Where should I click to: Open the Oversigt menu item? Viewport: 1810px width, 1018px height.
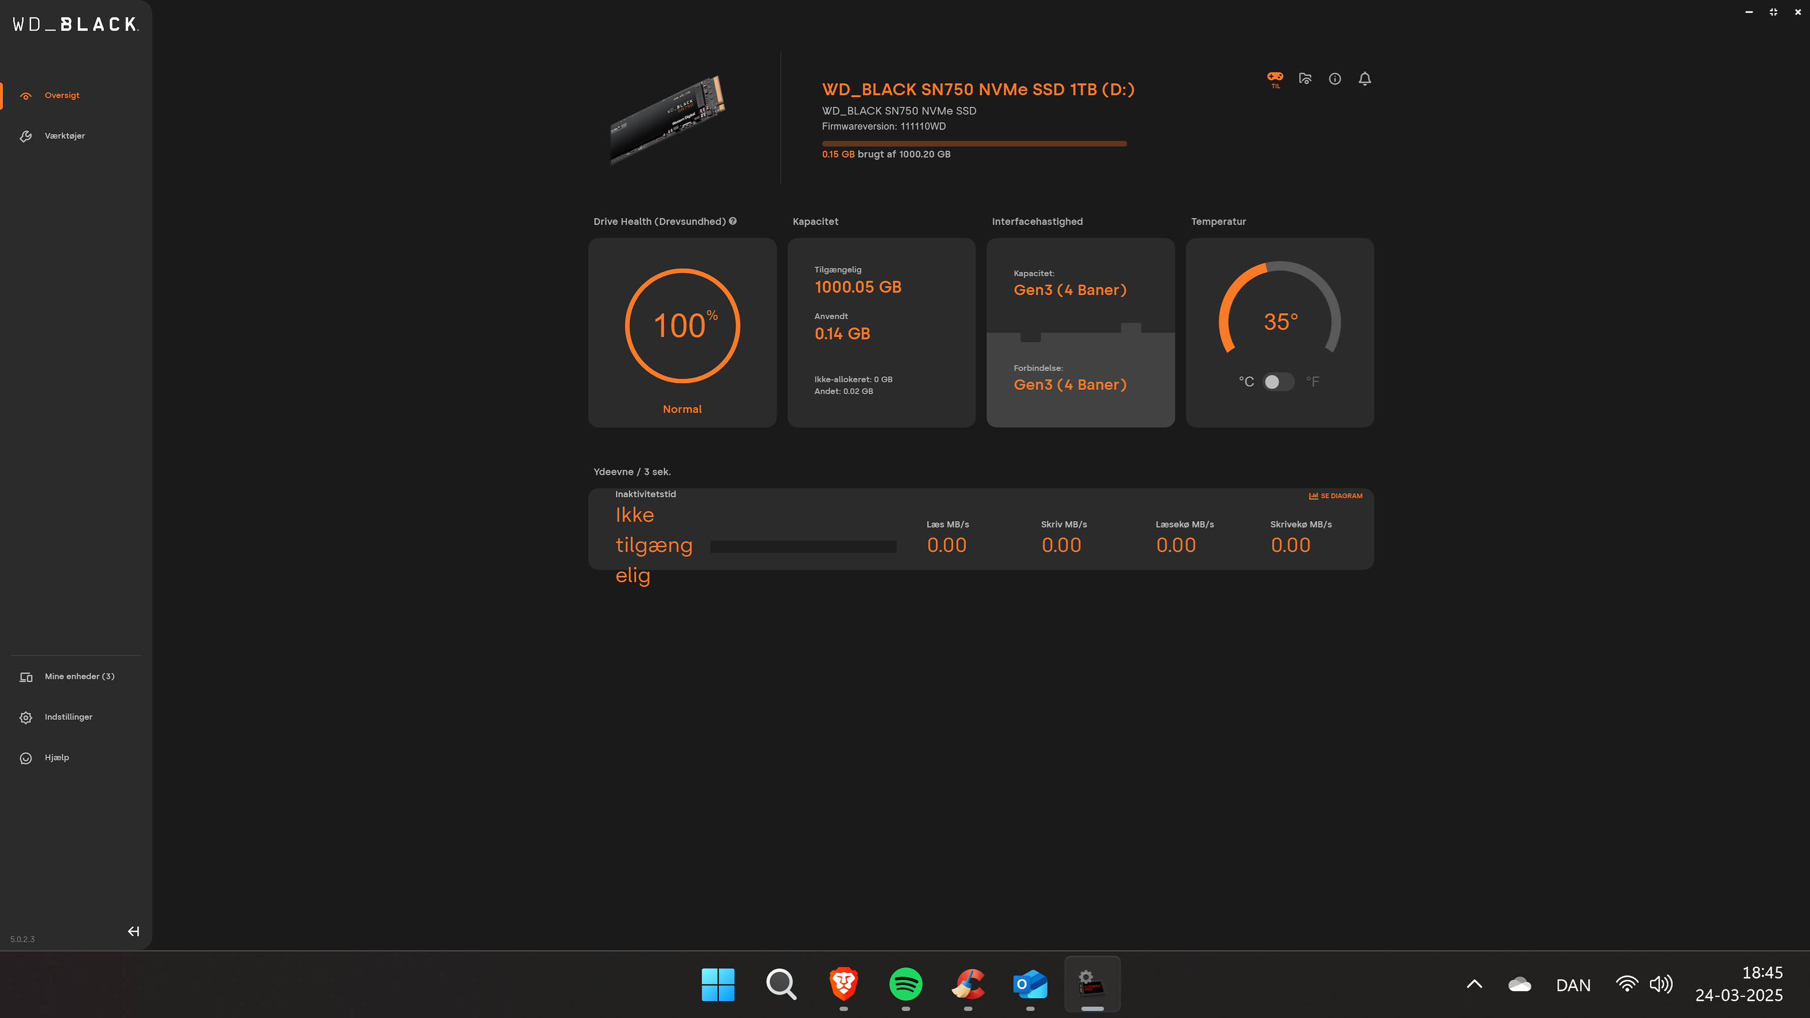[x=62, y=96]
